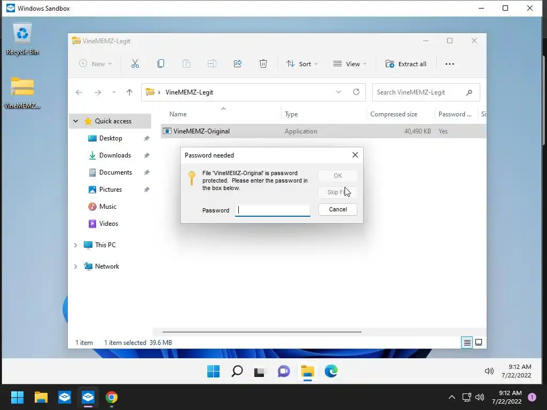
Task: Click the VineMEMZ-Legit breadcrumb in address bar
Action: tap(189, 92)
